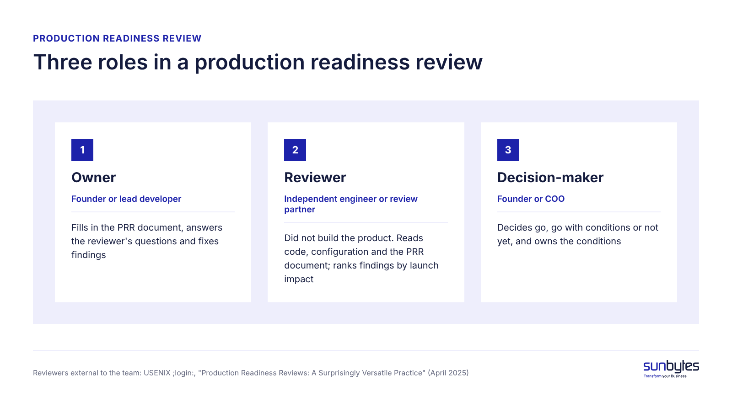Viewport: 732px width, 411px height.
Task: Click the 'Three roles in a production readiness review' title
Action: (258, 63)
